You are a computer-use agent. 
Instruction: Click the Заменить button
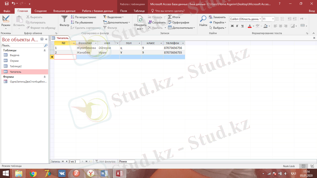[x=217, y=17]
